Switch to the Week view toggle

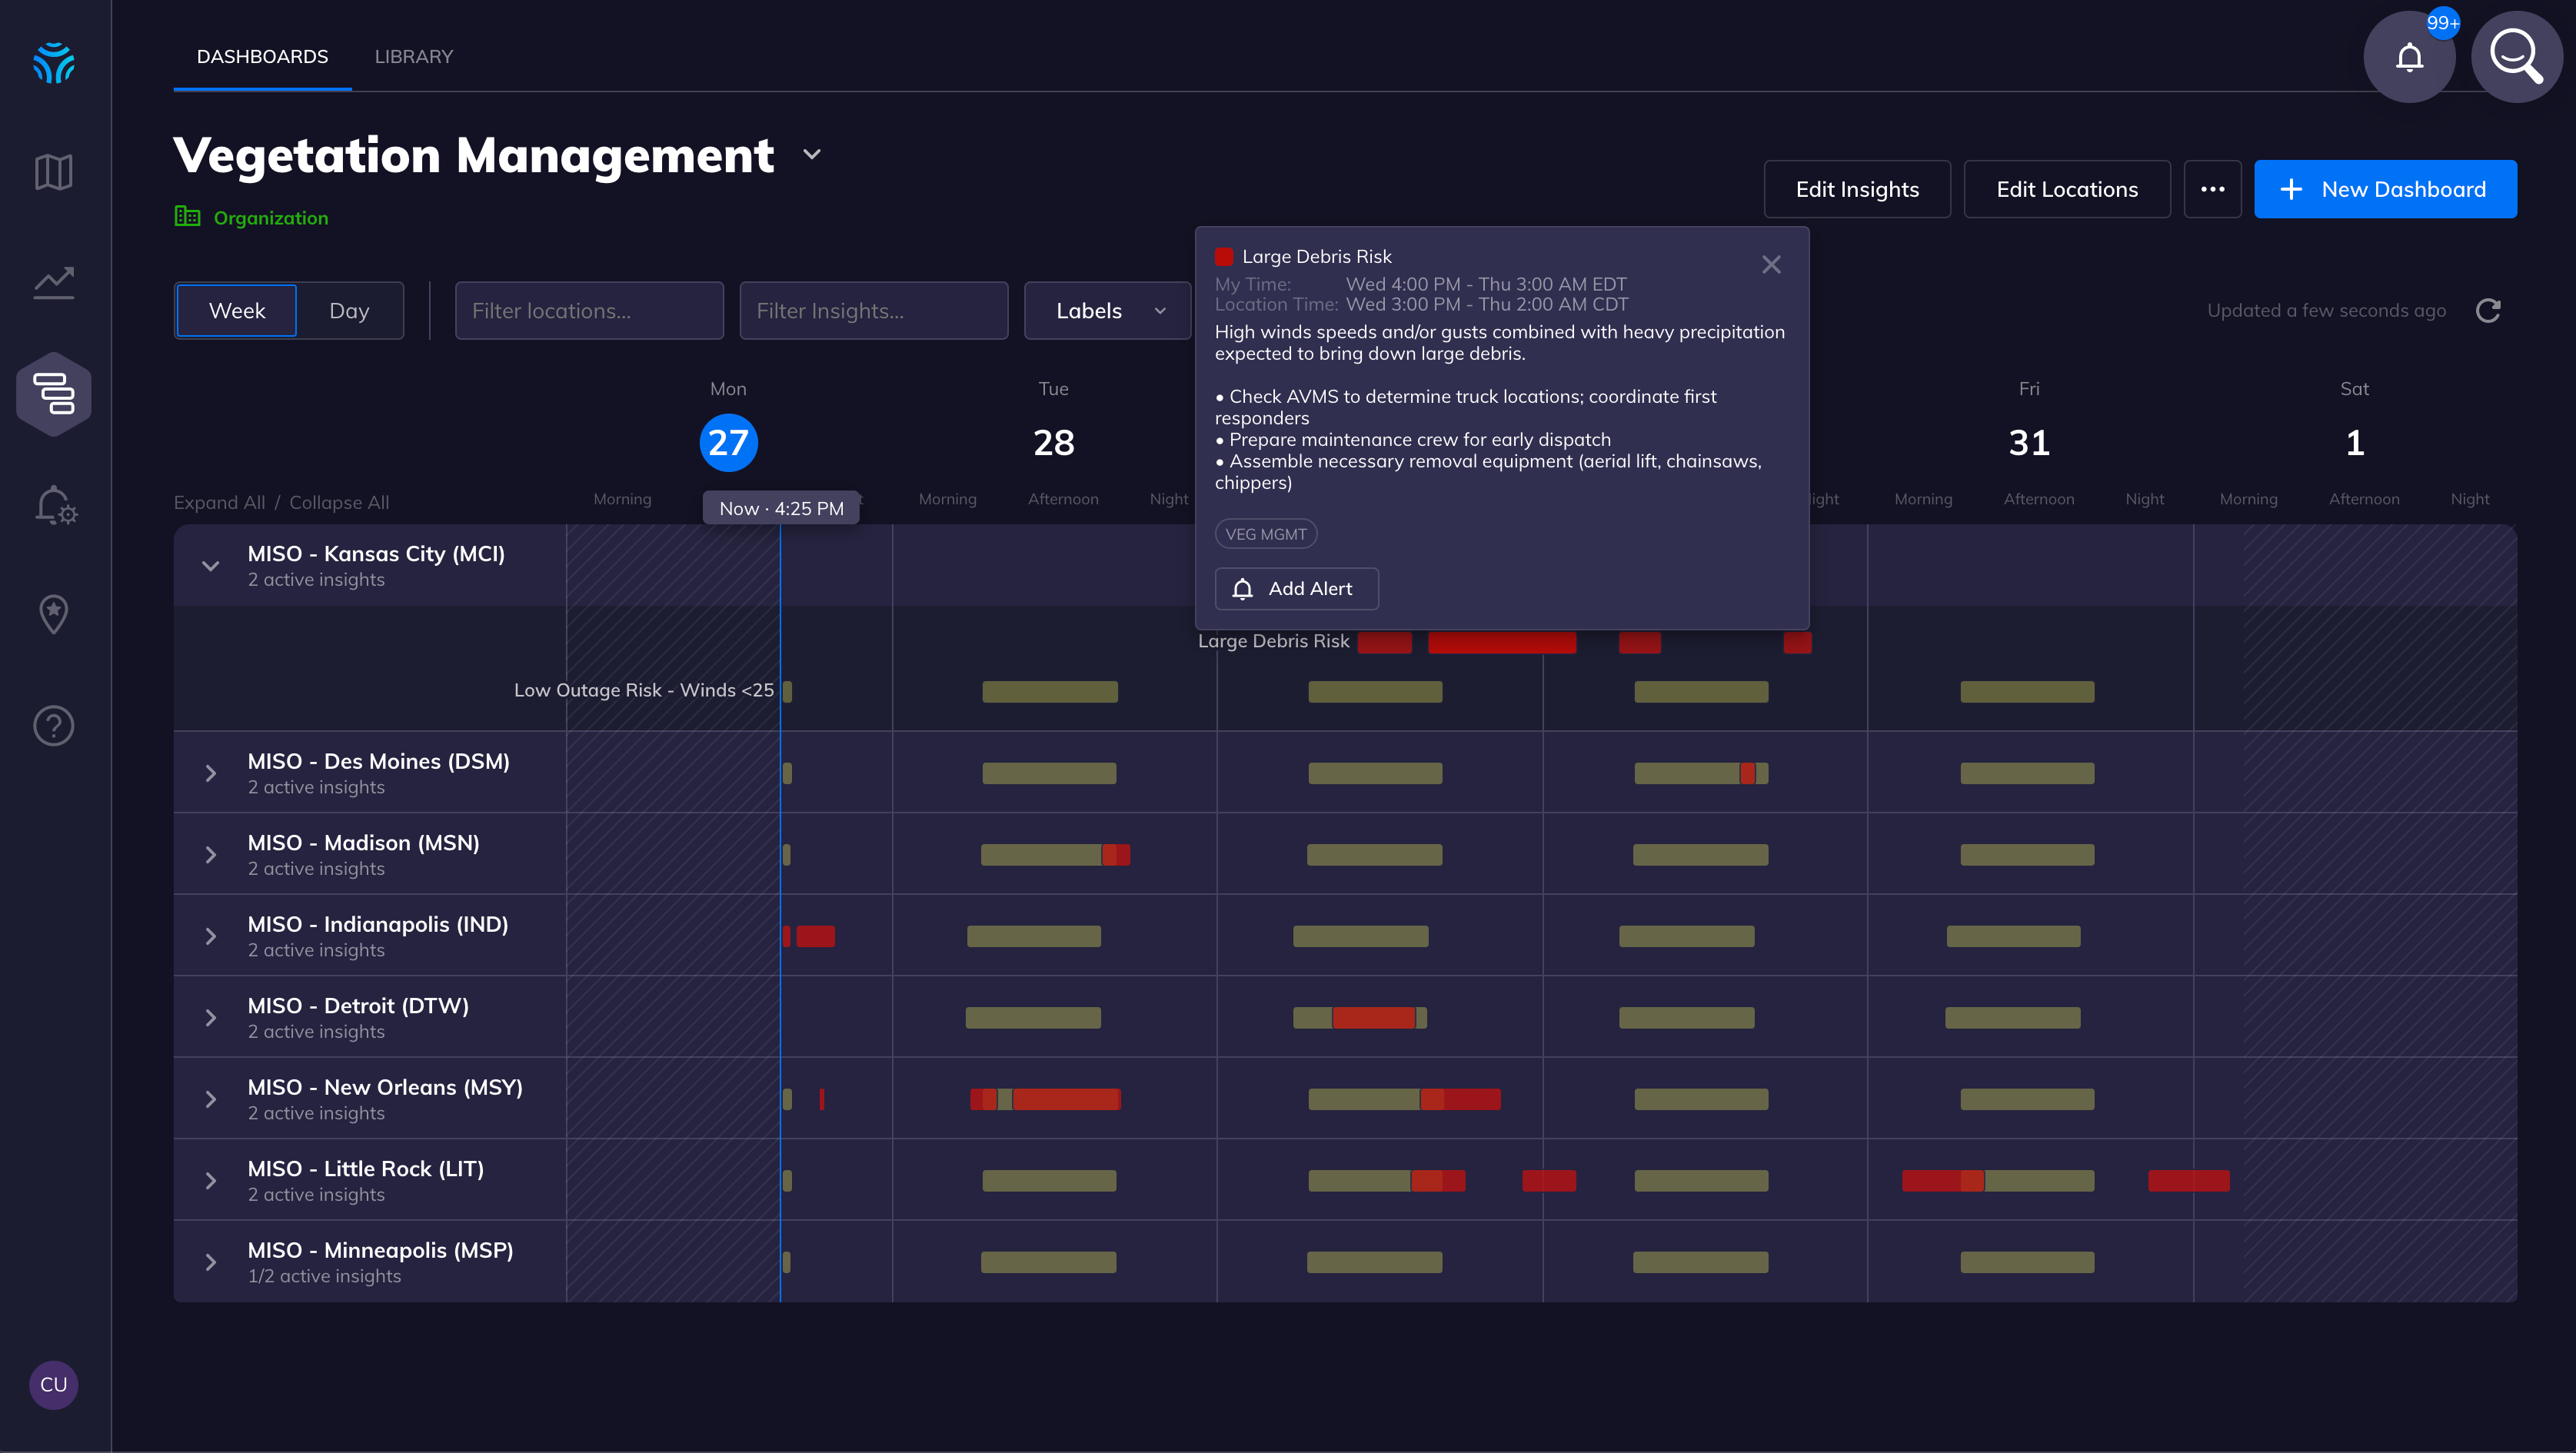[237, 311]
